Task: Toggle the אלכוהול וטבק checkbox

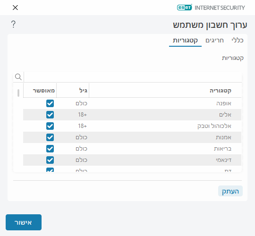Action: pos(50,126)
